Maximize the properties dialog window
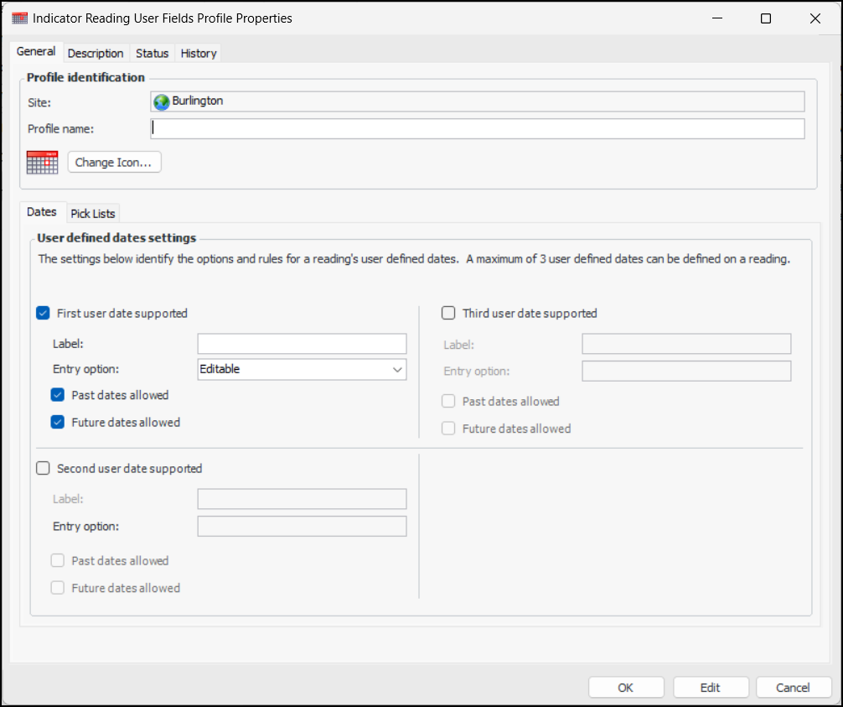 point(765,18)
